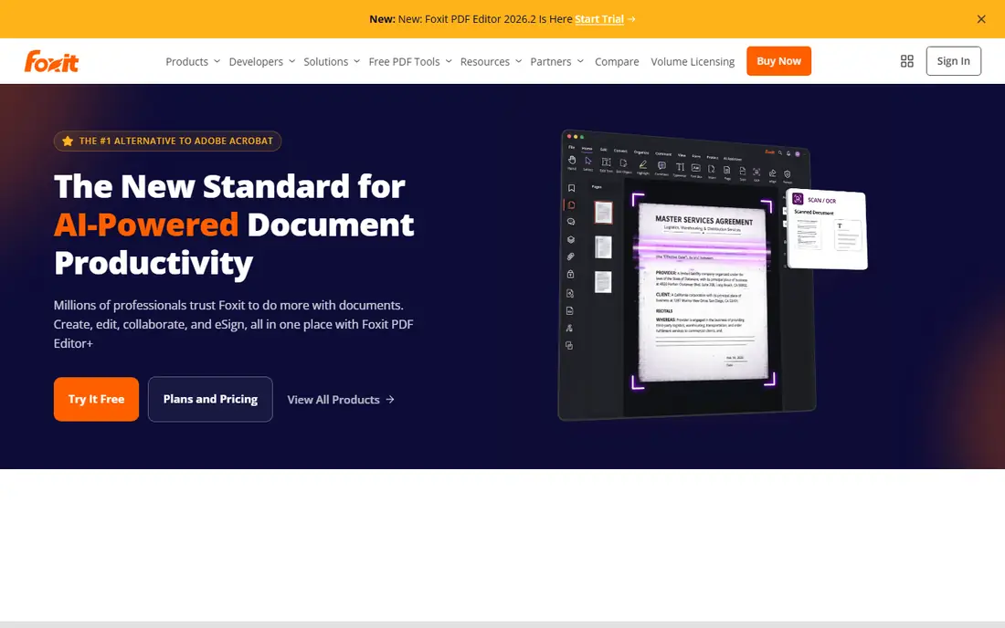The height and width of the screenshot is (628, 1005).
Task: Expand the chevron next to Products
Action: 217,61
